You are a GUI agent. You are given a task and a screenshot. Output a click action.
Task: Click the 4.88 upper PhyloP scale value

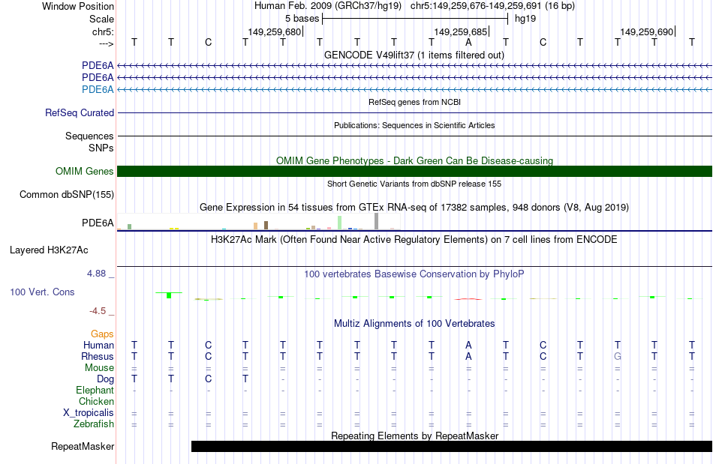96,274
